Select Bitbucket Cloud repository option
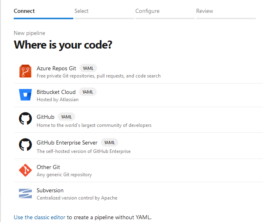This screenshot has height=222, width=263. [x=56, y=92]
